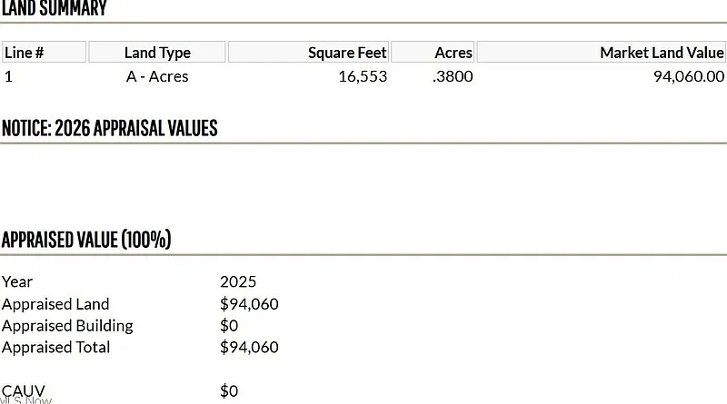This screenshot has width=727, height=404.
Task: Click the Appraised Value (100%) heading
Action: [x=86, y=240]
